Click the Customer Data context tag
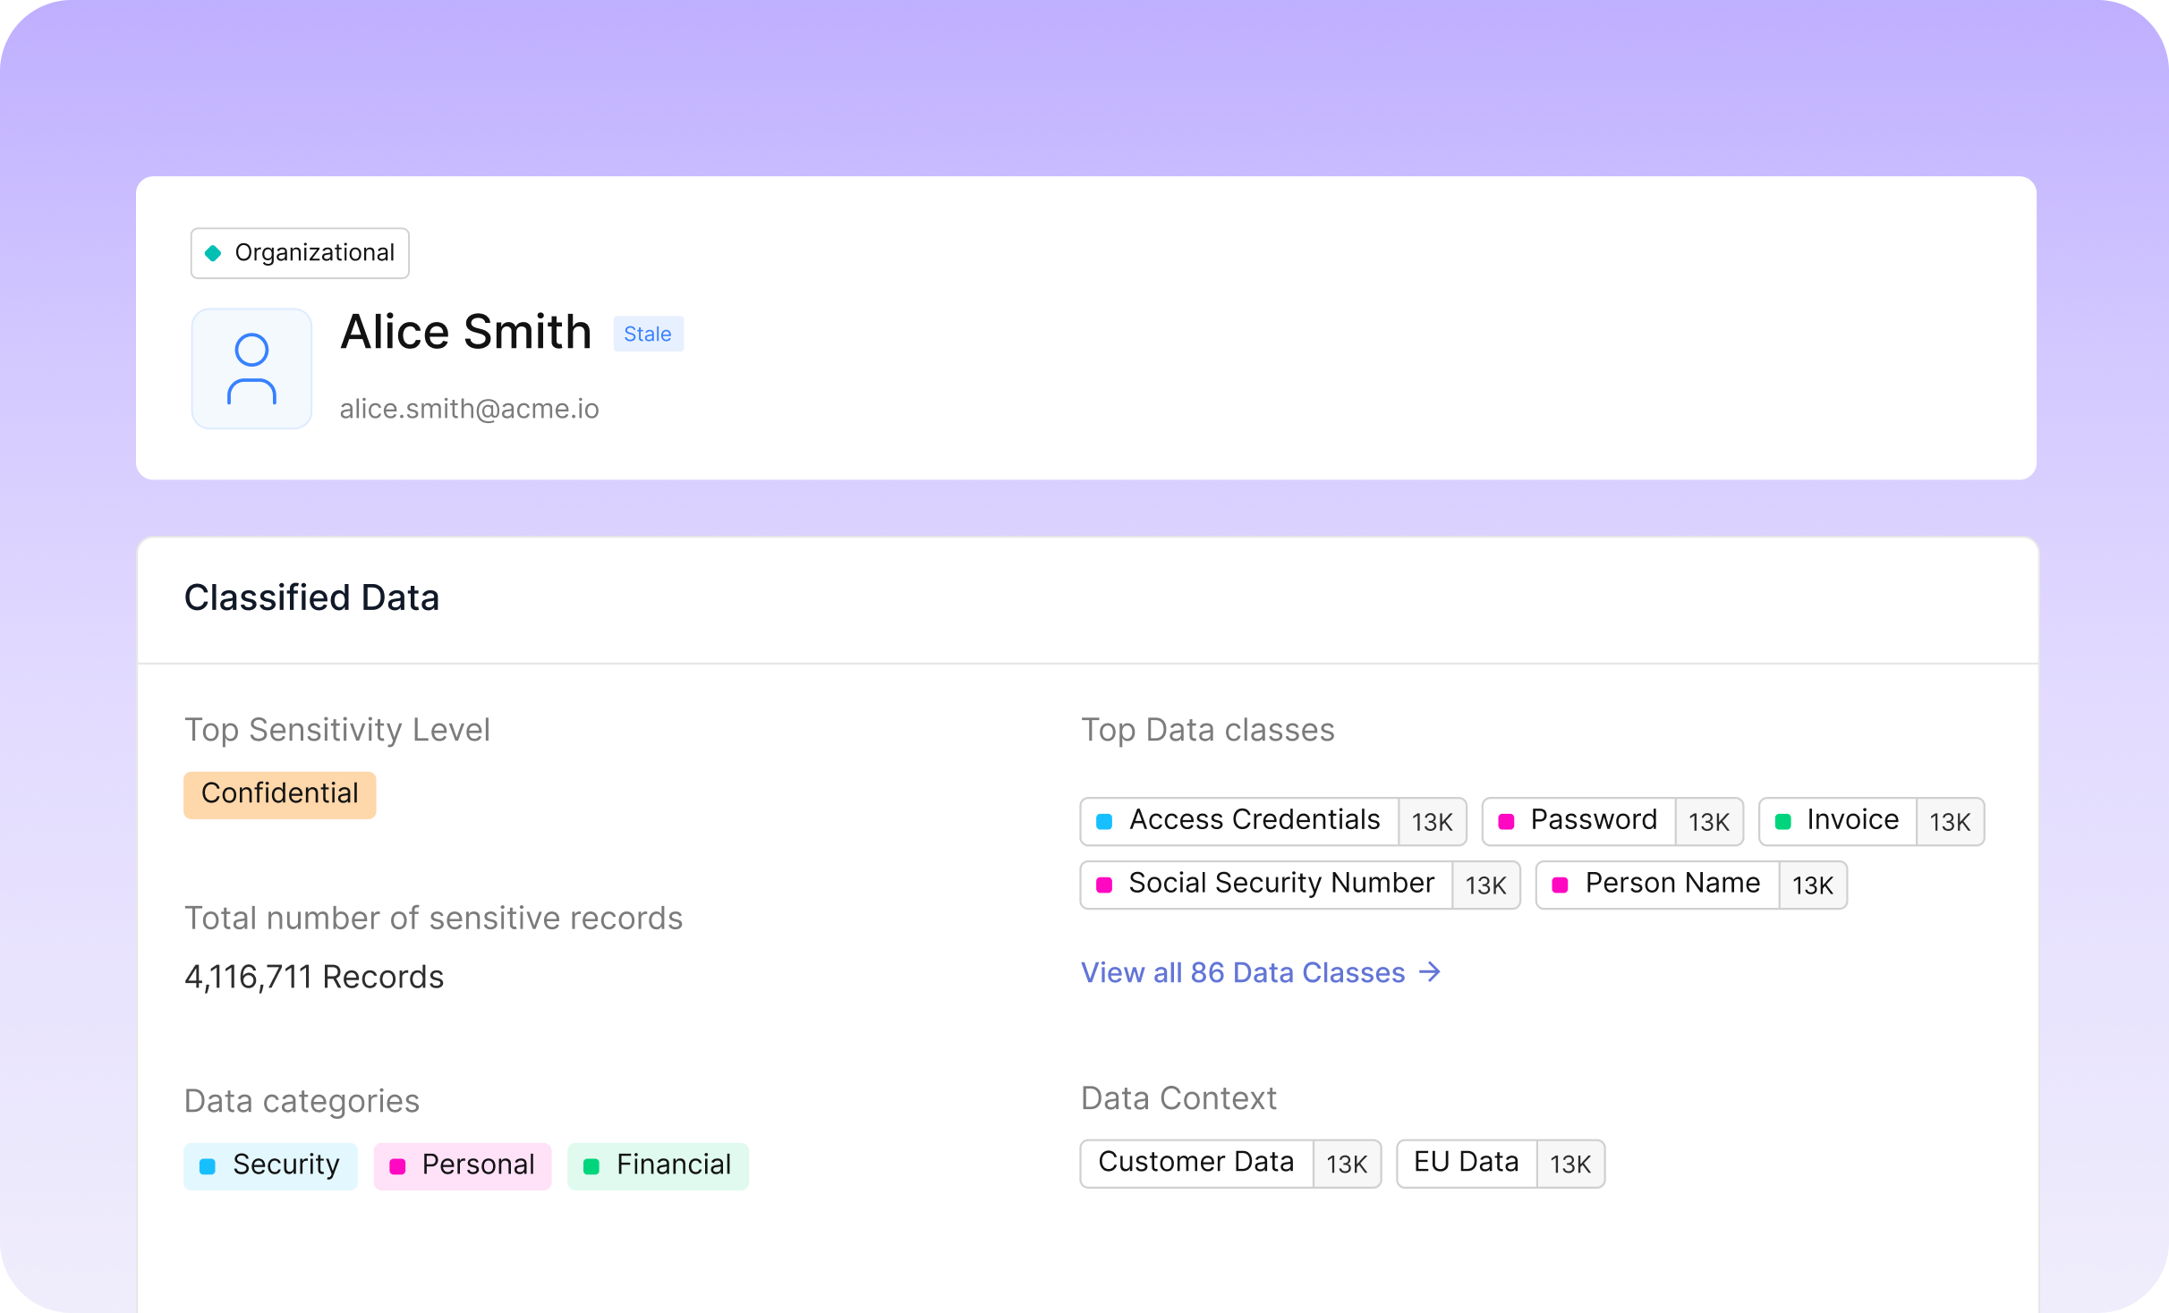Viewport: 2169px width, 1313px height. tap(1195, 1162)
